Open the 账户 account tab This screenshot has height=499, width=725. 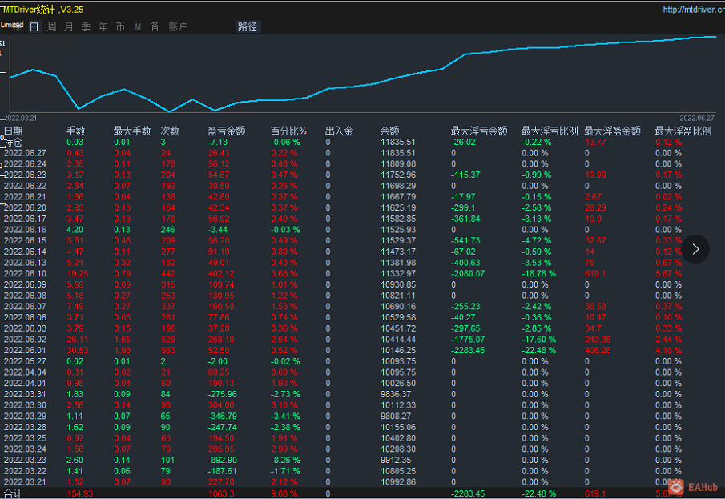pyautogui.click(x=178, y=26)
